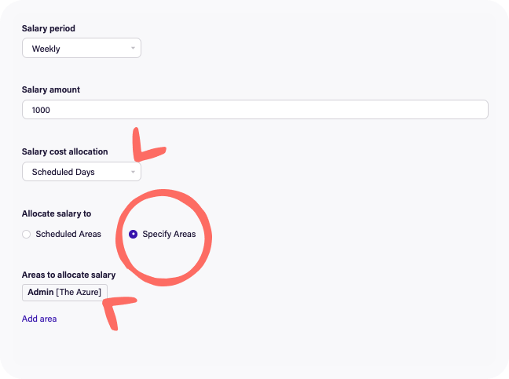509x379 pixels.
Task: Click the Allocate salary to heading
Action: (57, 213)
